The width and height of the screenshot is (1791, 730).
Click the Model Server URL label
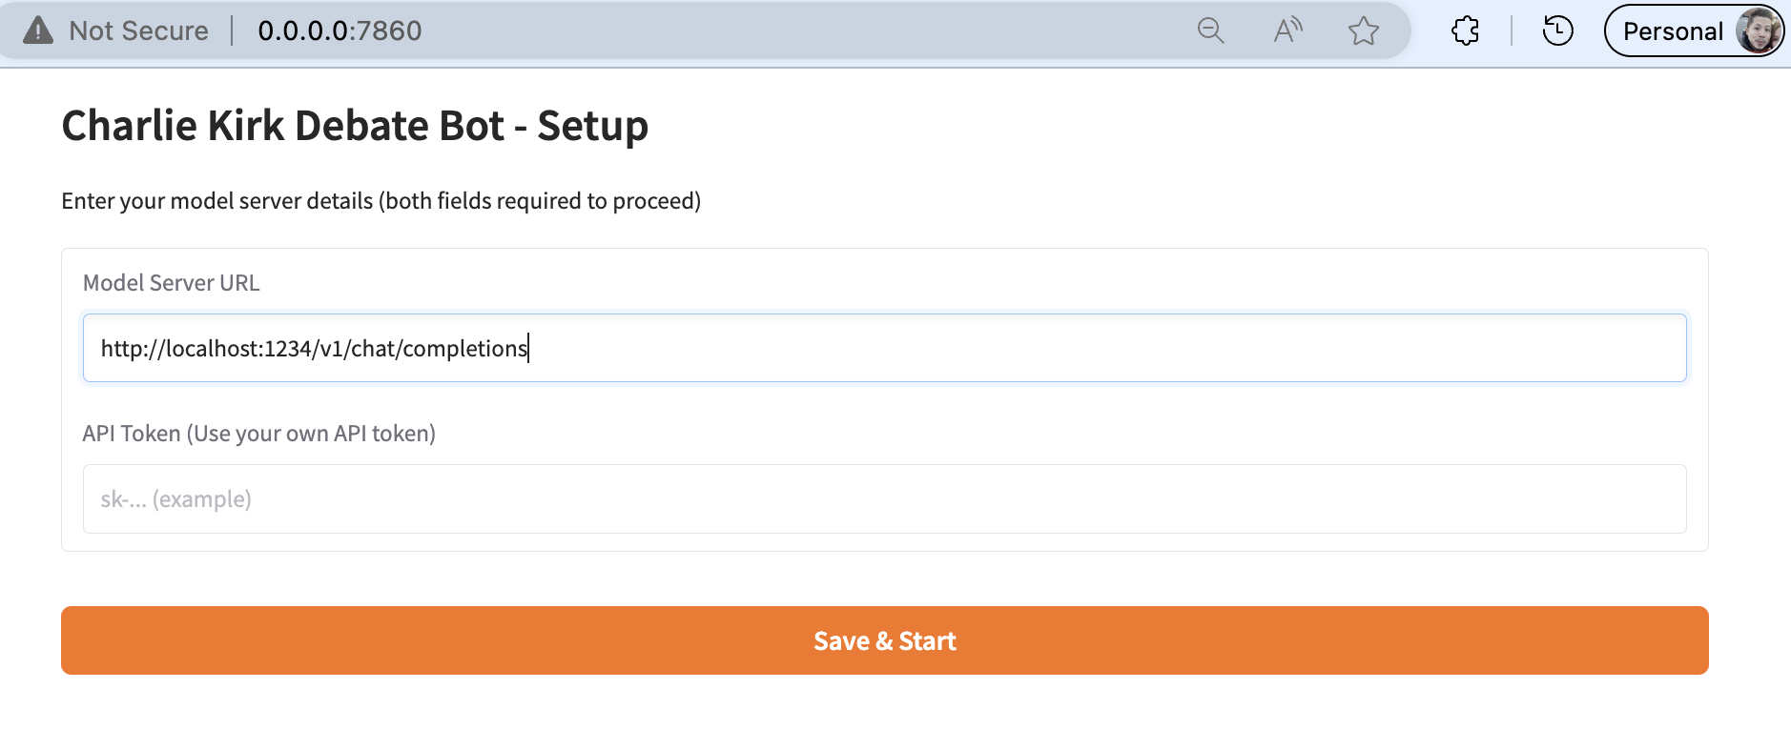(x=171, y=282)
